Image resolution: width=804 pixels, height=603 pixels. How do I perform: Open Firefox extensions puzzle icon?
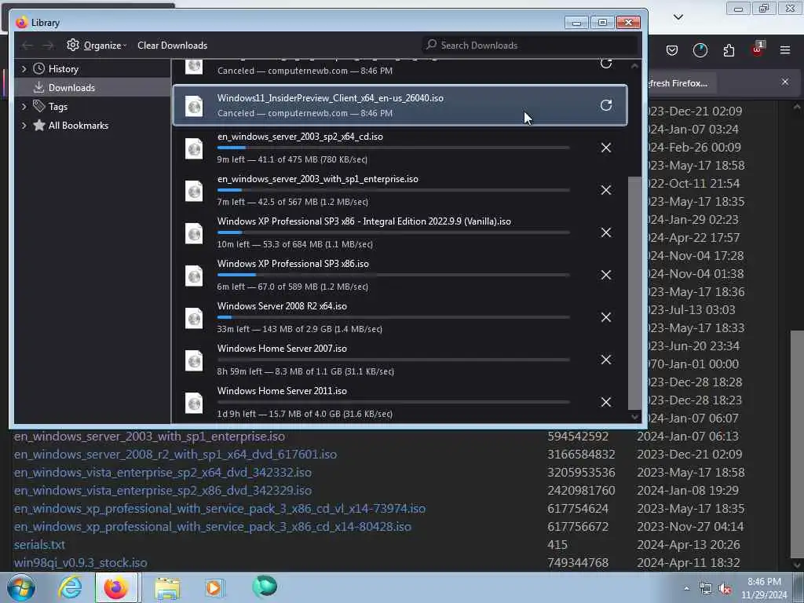click(x=729, y=50)
